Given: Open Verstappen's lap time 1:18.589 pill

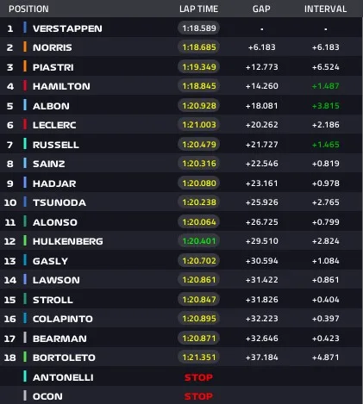Looking at the screenshot, I should [199, 28].
